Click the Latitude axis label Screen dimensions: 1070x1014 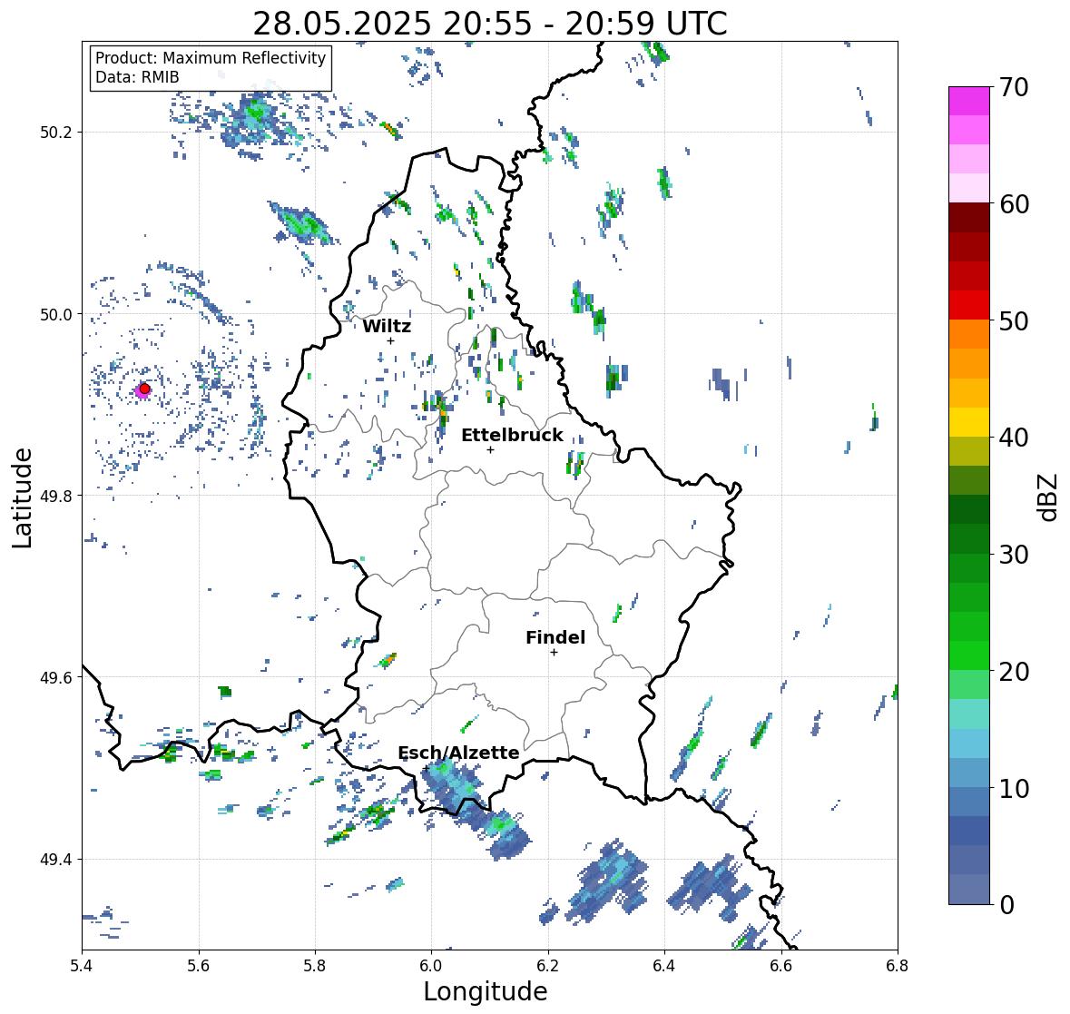click(22, 497)
